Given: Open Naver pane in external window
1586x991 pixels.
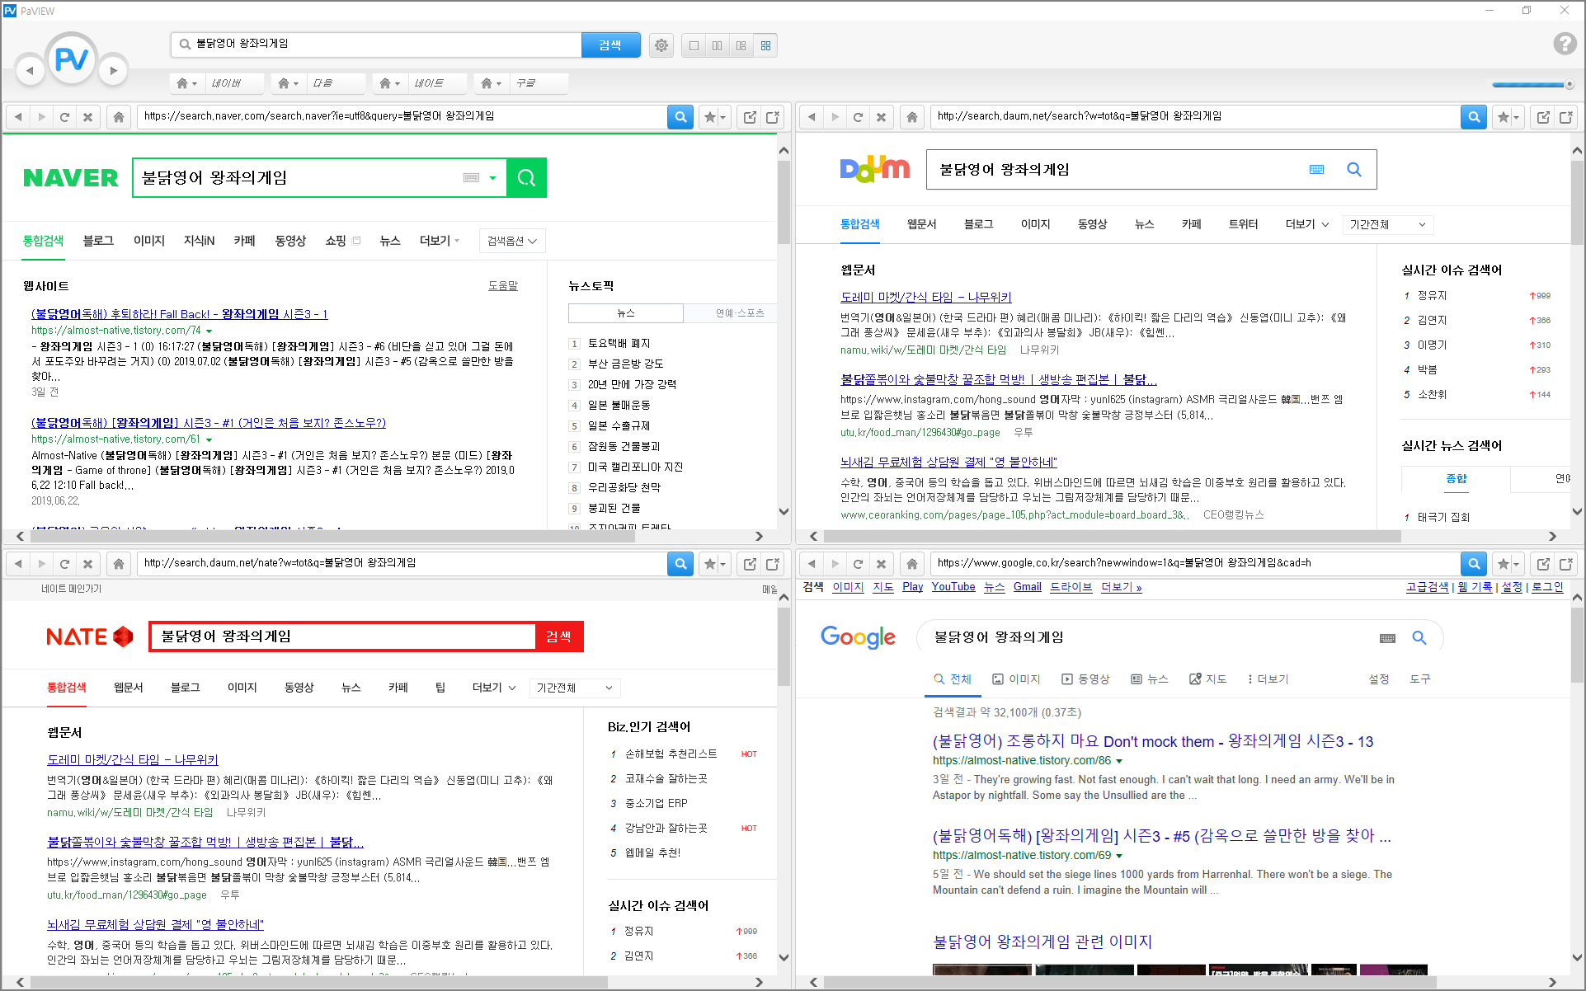Looking at the screenshot, I should (x=750, y=117).
